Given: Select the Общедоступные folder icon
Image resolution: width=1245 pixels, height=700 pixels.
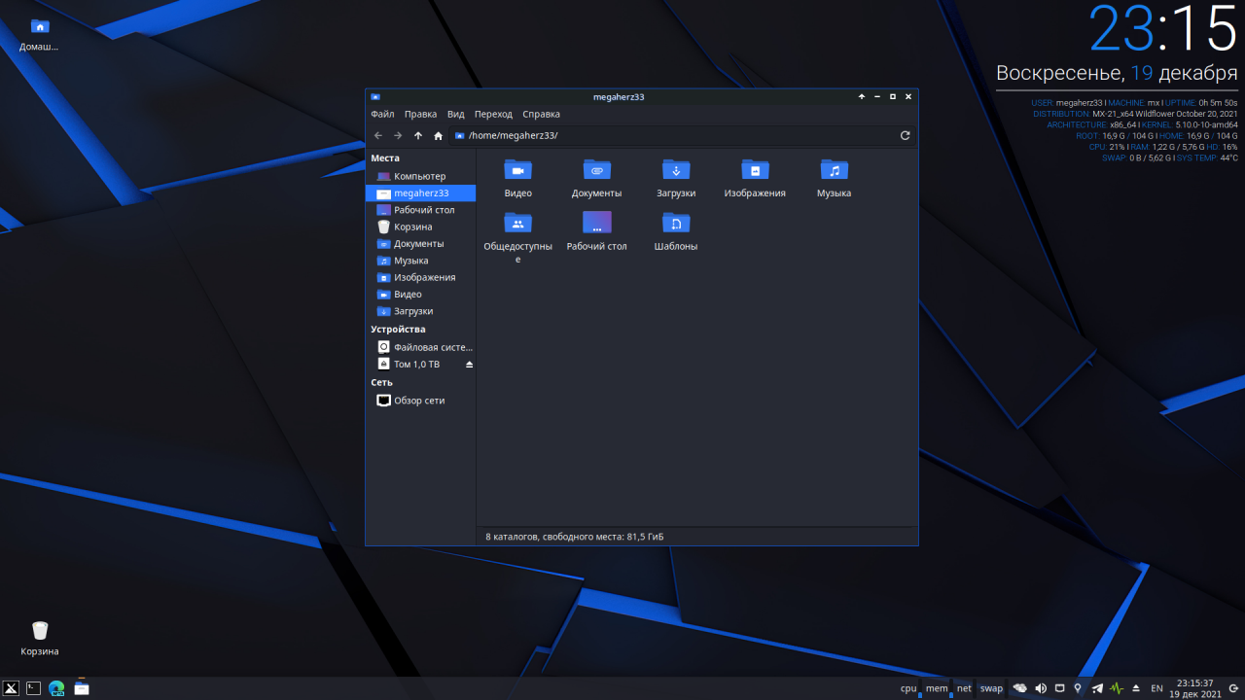Looking at the screenshot, I should click(518, 223).
